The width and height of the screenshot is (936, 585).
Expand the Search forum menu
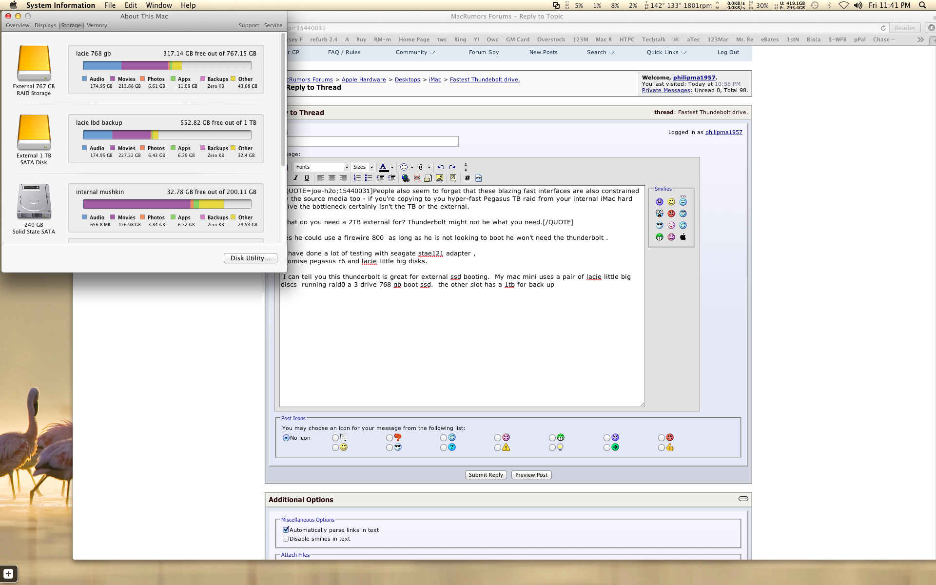tap(601, 52)
